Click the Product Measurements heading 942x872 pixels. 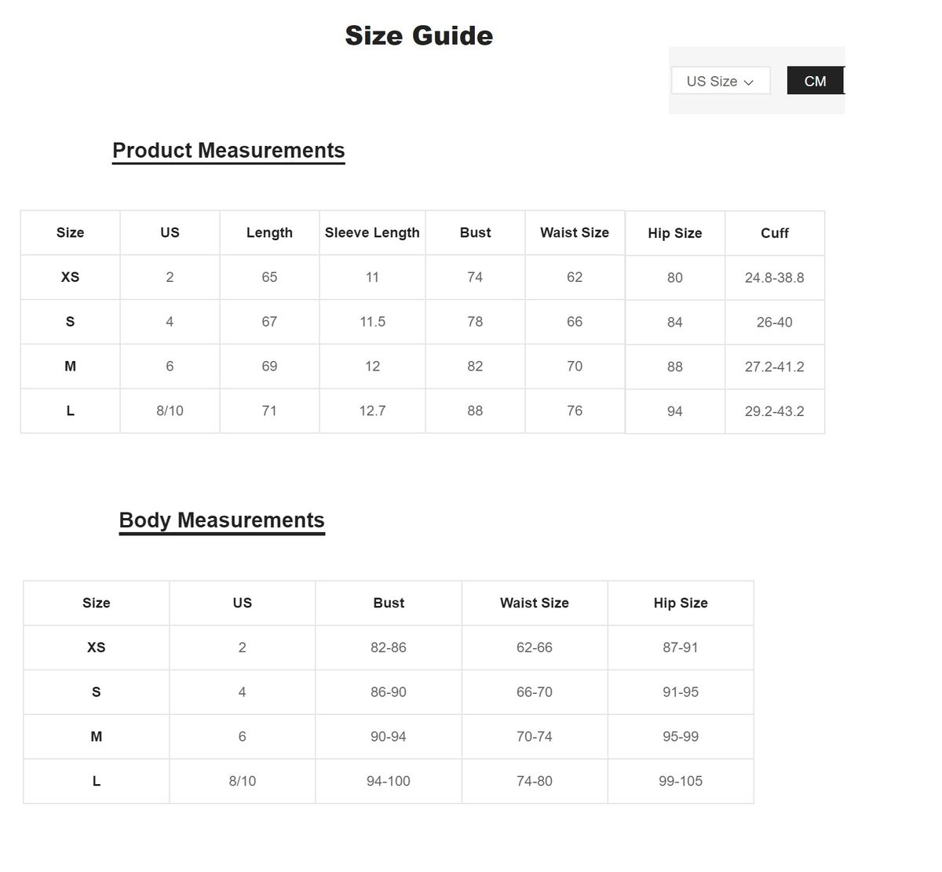coord(228,150)
